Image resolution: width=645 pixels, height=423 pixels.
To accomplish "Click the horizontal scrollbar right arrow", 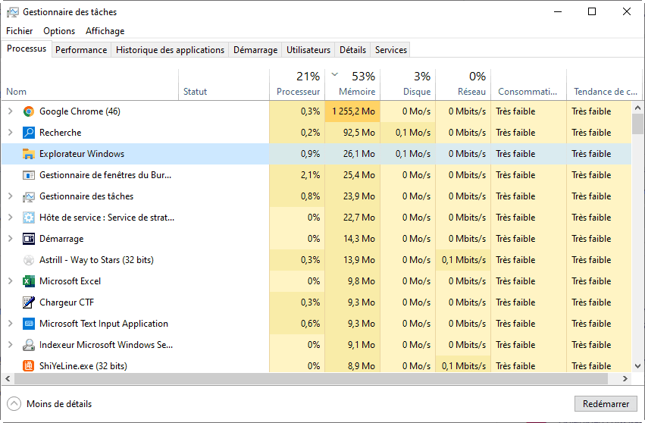I will [626, 378].
